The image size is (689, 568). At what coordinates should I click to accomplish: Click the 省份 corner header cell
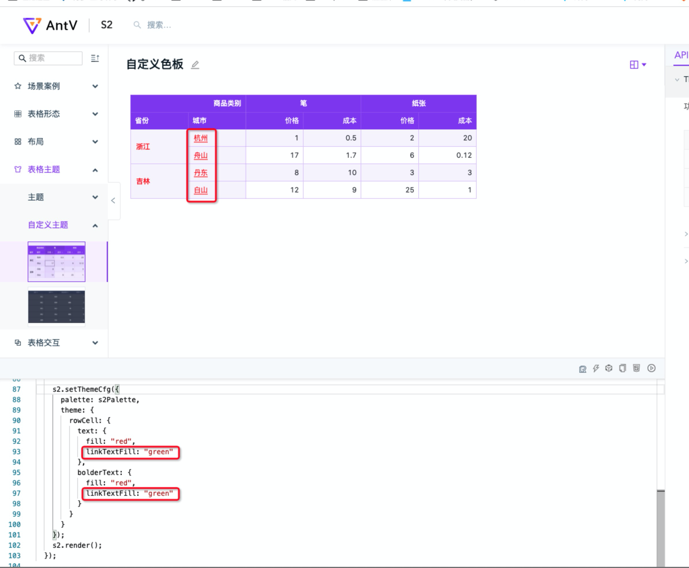(160, 121)
